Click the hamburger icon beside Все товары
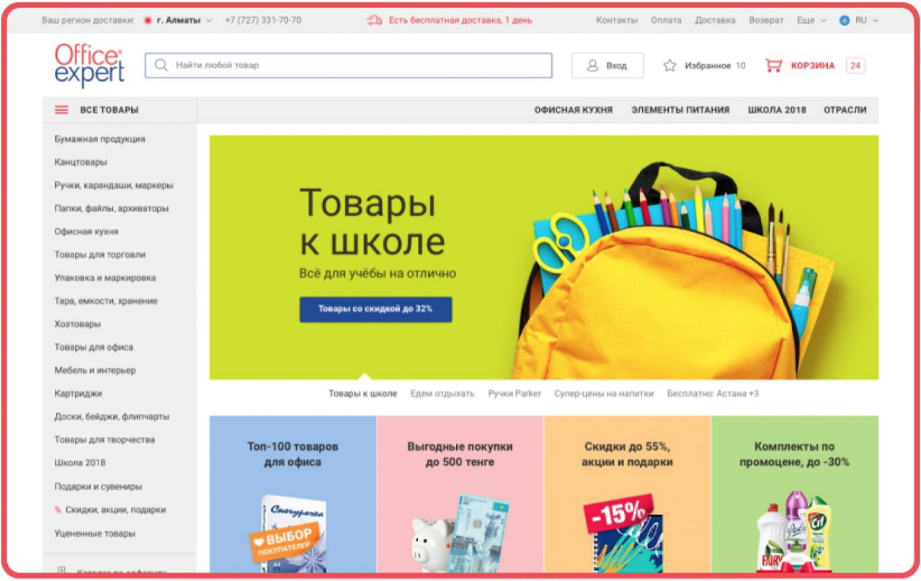921x581 pixels. click(x=62, y=110)
